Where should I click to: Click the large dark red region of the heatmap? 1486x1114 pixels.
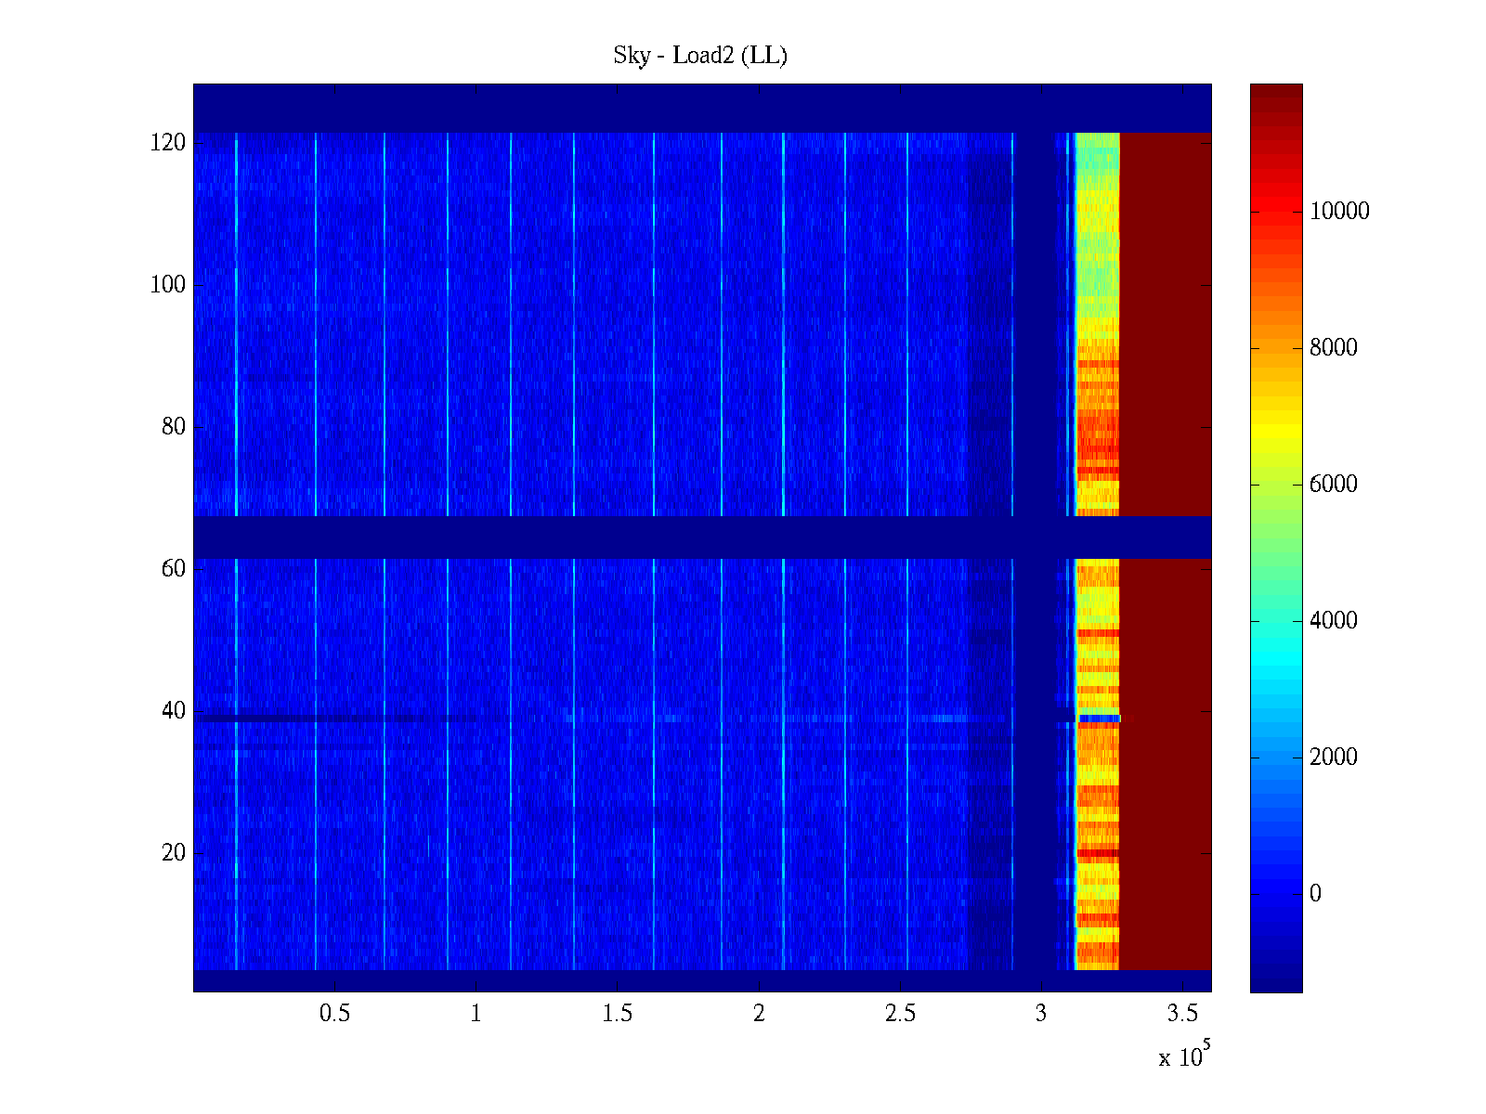pos(1165,325)
